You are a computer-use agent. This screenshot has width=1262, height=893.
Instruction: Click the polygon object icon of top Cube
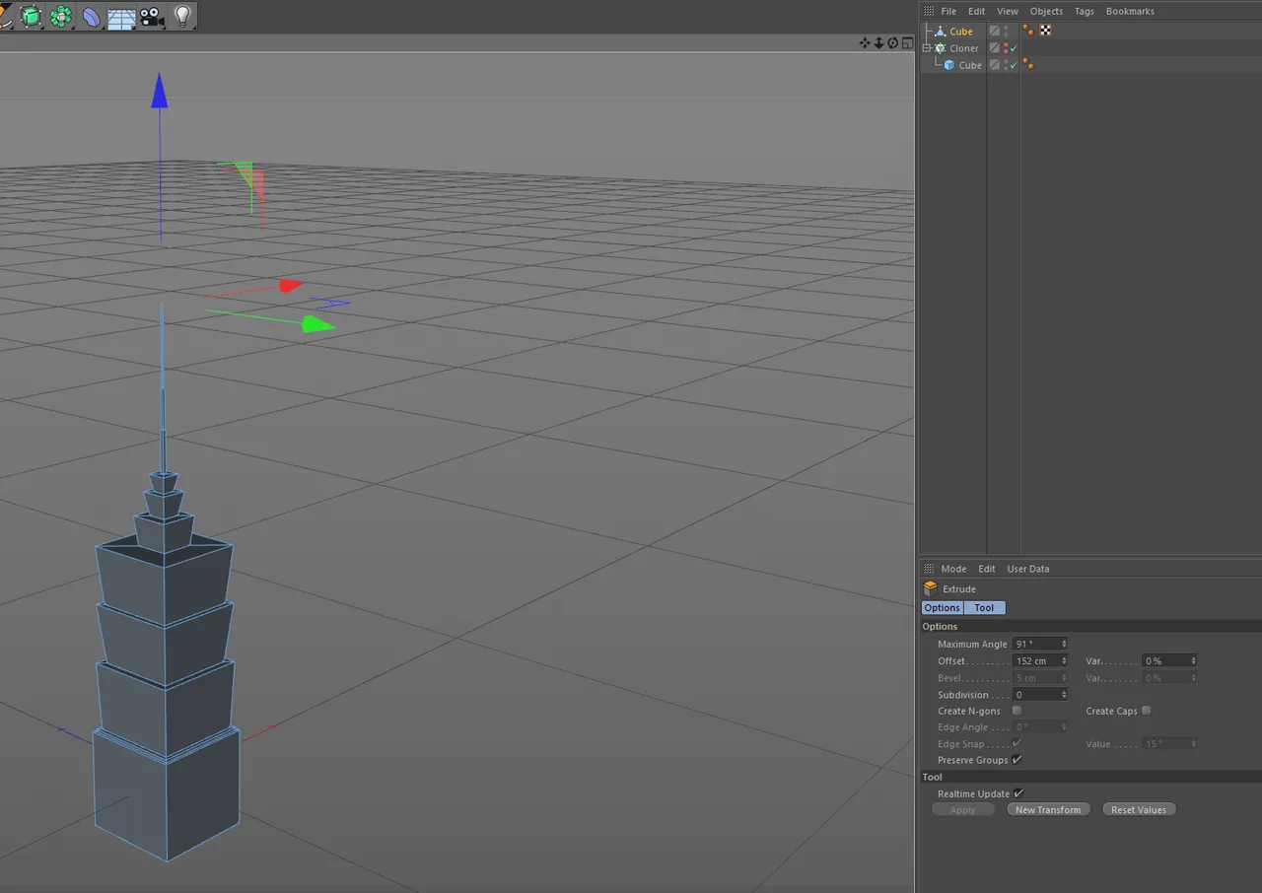(x=940, y=32)
